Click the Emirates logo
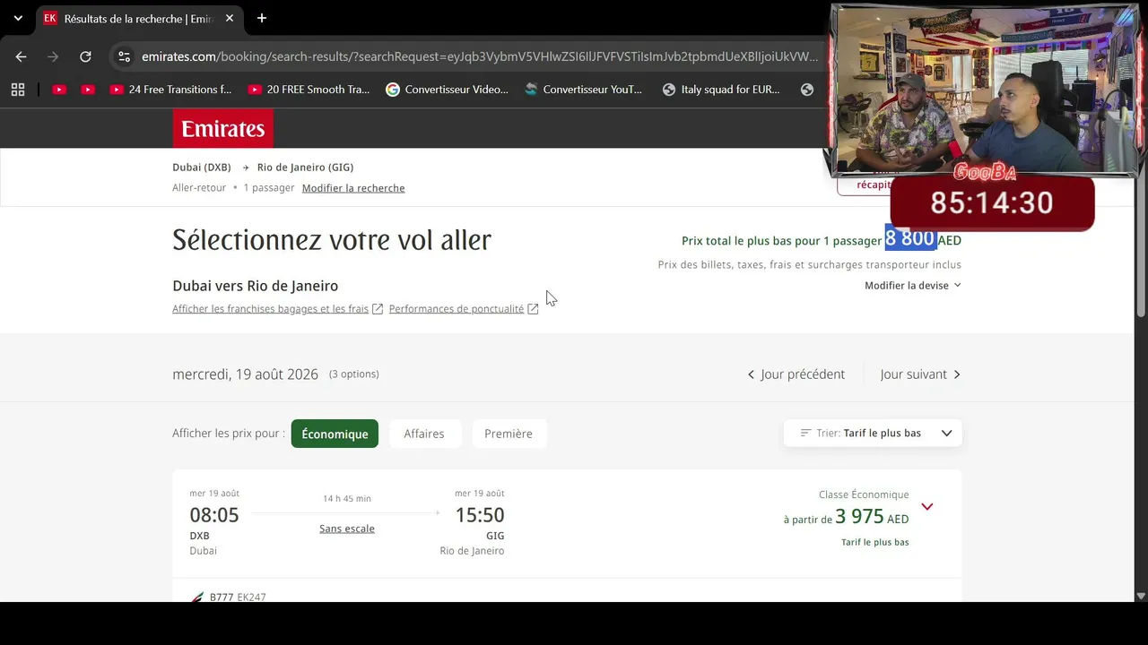The width and height of the screenshot is (1148, 645). pos(223,128)
